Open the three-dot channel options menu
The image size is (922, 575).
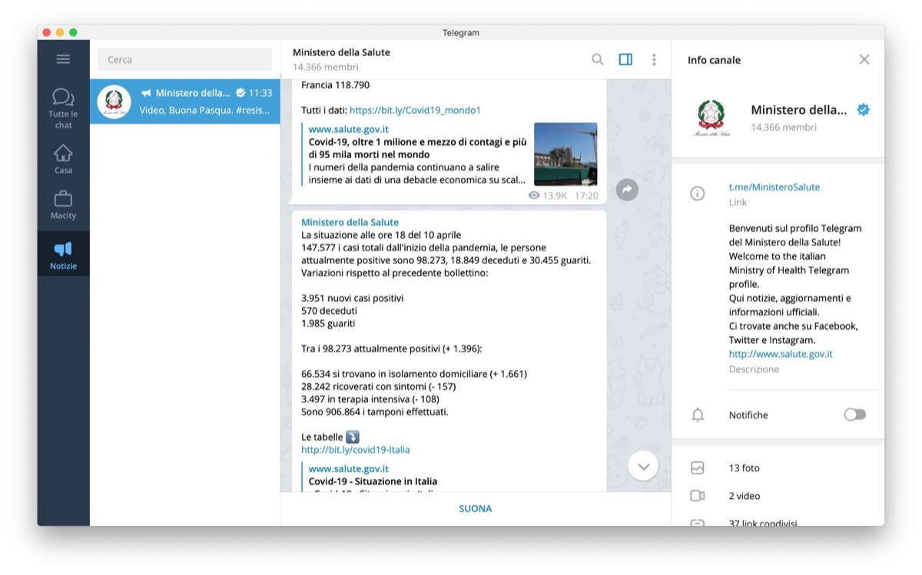[654, 59]
